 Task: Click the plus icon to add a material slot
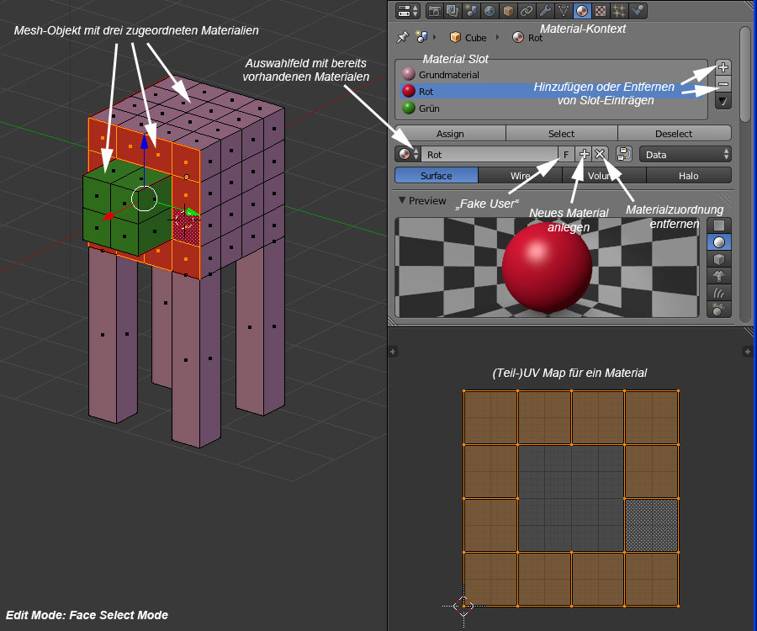tap(723, 67)
